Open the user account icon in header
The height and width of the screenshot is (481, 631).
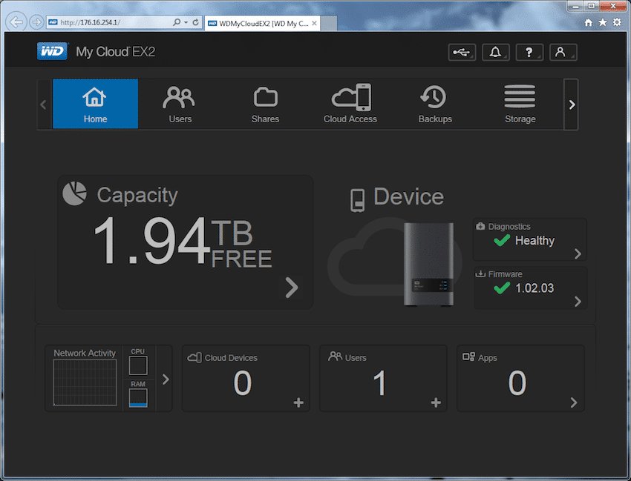pos(563,52)
